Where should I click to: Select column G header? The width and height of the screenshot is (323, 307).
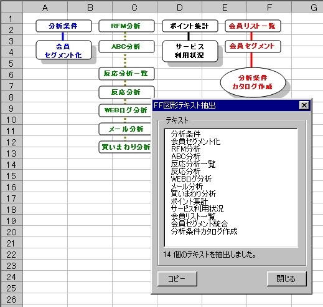click(307, 7)
